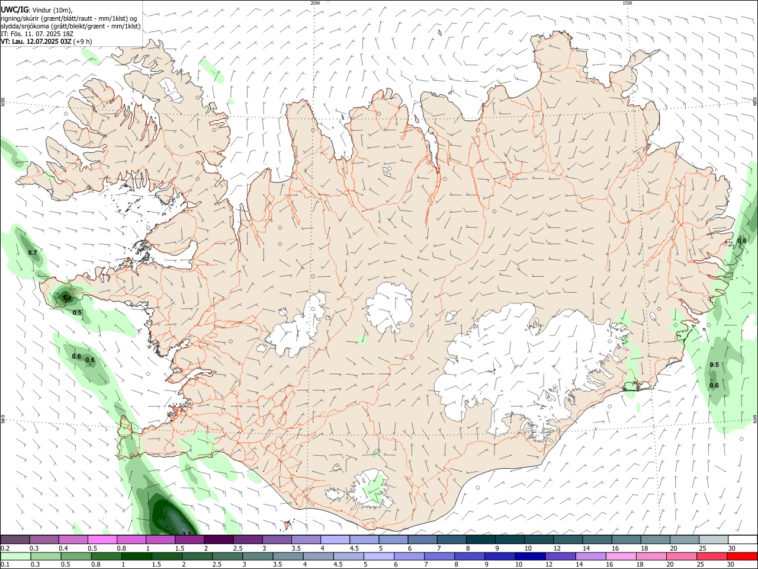
Task: Click the darkest green 1 swatch in rain scale
Action: [x=136, y=556]
